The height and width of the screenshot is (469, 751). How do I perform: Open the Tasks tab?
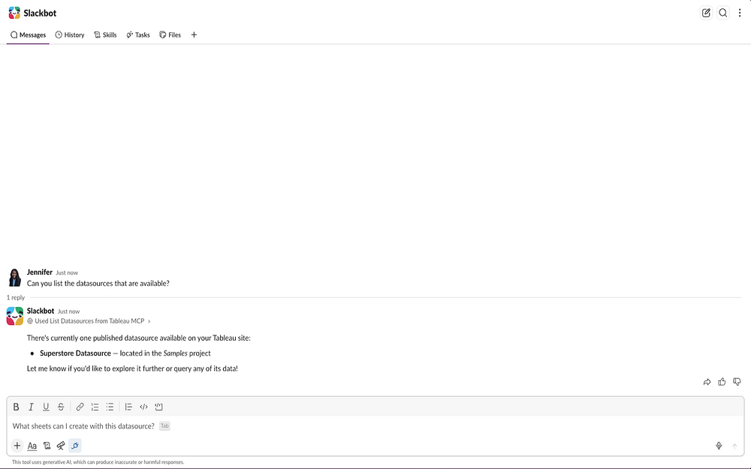138,35
